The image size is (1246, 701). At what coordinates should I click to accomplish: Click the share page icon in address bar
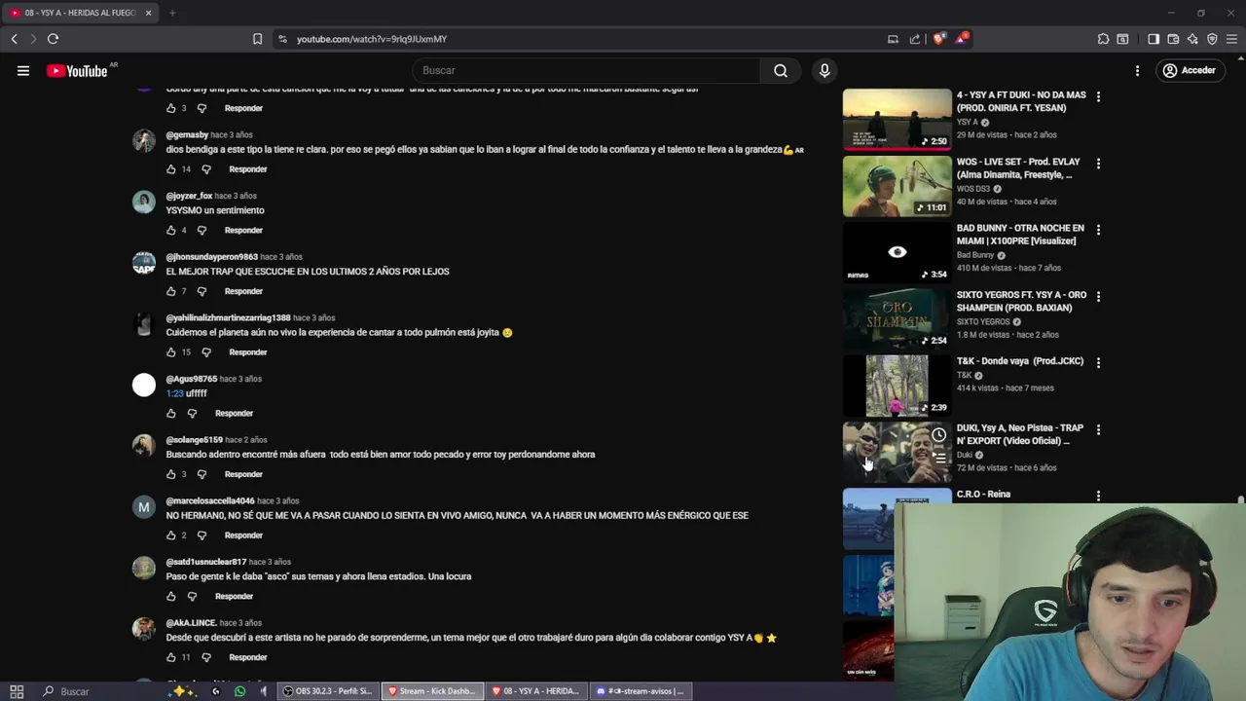click(x=915, y=39)
